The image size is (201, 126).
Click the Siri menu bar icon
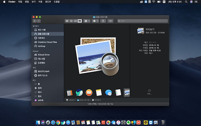tap(191, 2)
